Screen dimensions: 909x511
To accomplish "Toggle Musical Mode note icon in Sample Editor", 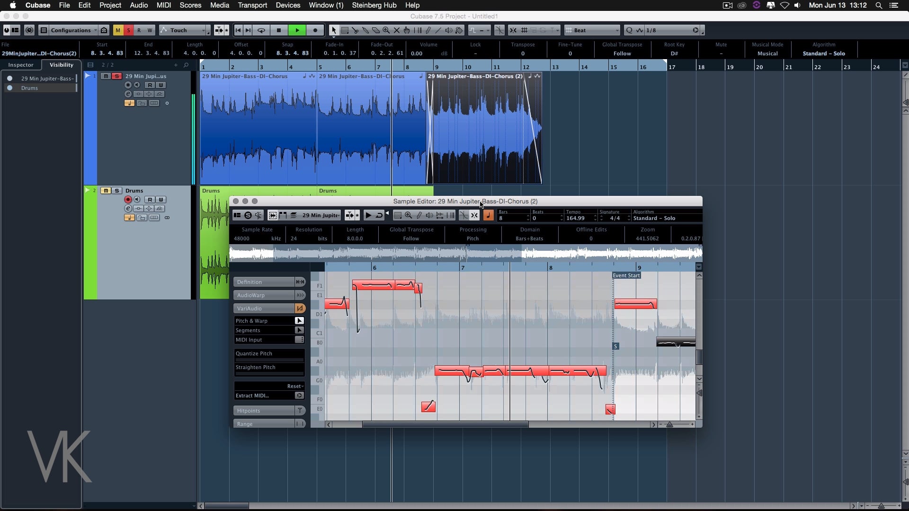I will pos(488,215).
